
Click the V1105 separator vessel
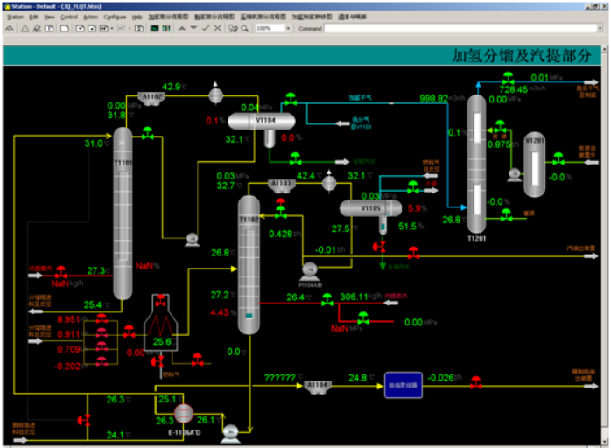[369, 208]
